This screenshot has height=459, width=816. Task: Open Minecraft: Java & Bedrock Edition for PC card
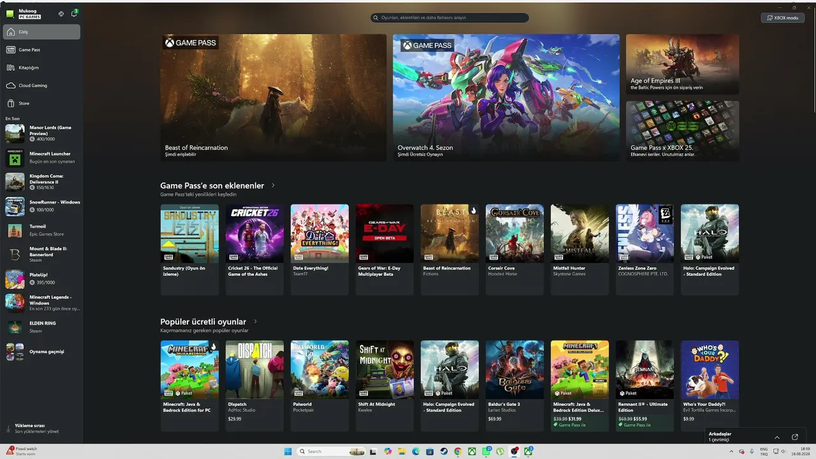coord(189,386)
